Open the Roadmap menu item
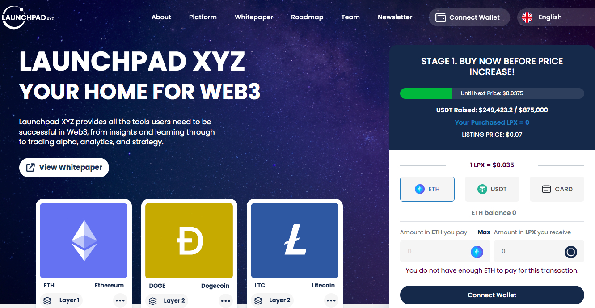Viewport: 595px width, 308px height. 307,17
